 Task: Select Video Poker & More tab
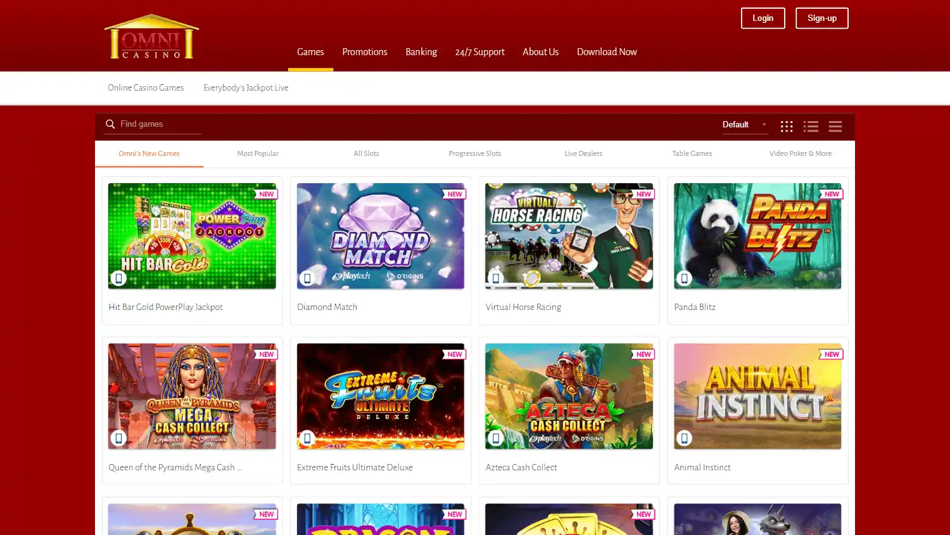pyautogui.click(x=801, y=153)
